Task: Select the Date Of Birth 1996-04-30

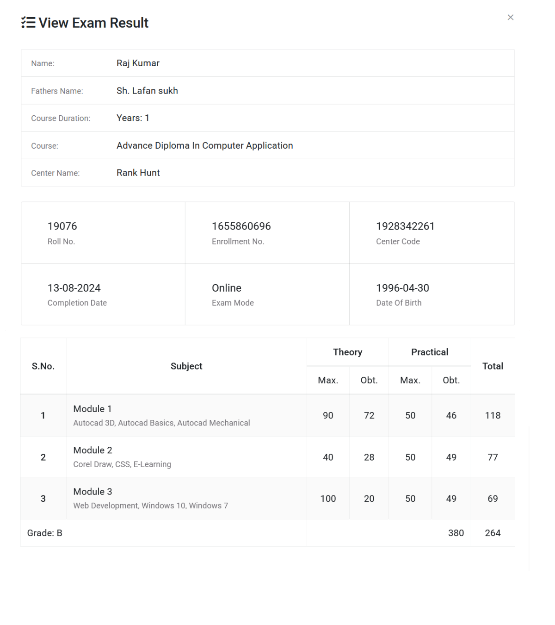Action: tap(402, 288)
